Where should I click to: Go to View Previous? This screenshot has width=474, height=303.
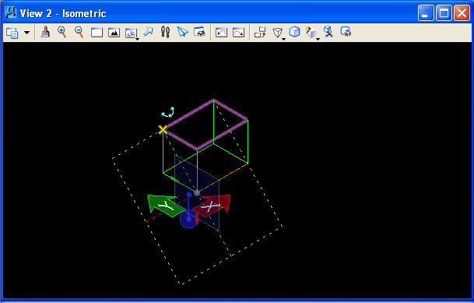pyautogui.click(x=221, y=33)
